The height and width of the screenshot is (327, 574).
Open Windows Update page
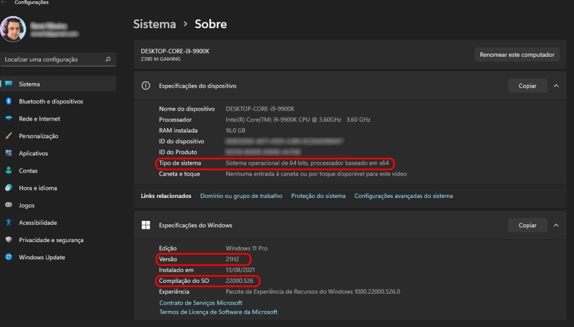[x=58, y=257]
